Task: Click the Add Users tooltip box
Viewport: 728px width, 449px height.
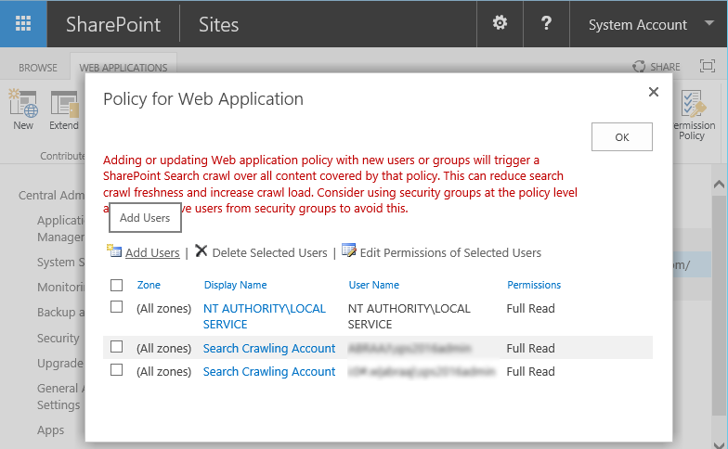Action: [x=145, y=217]
